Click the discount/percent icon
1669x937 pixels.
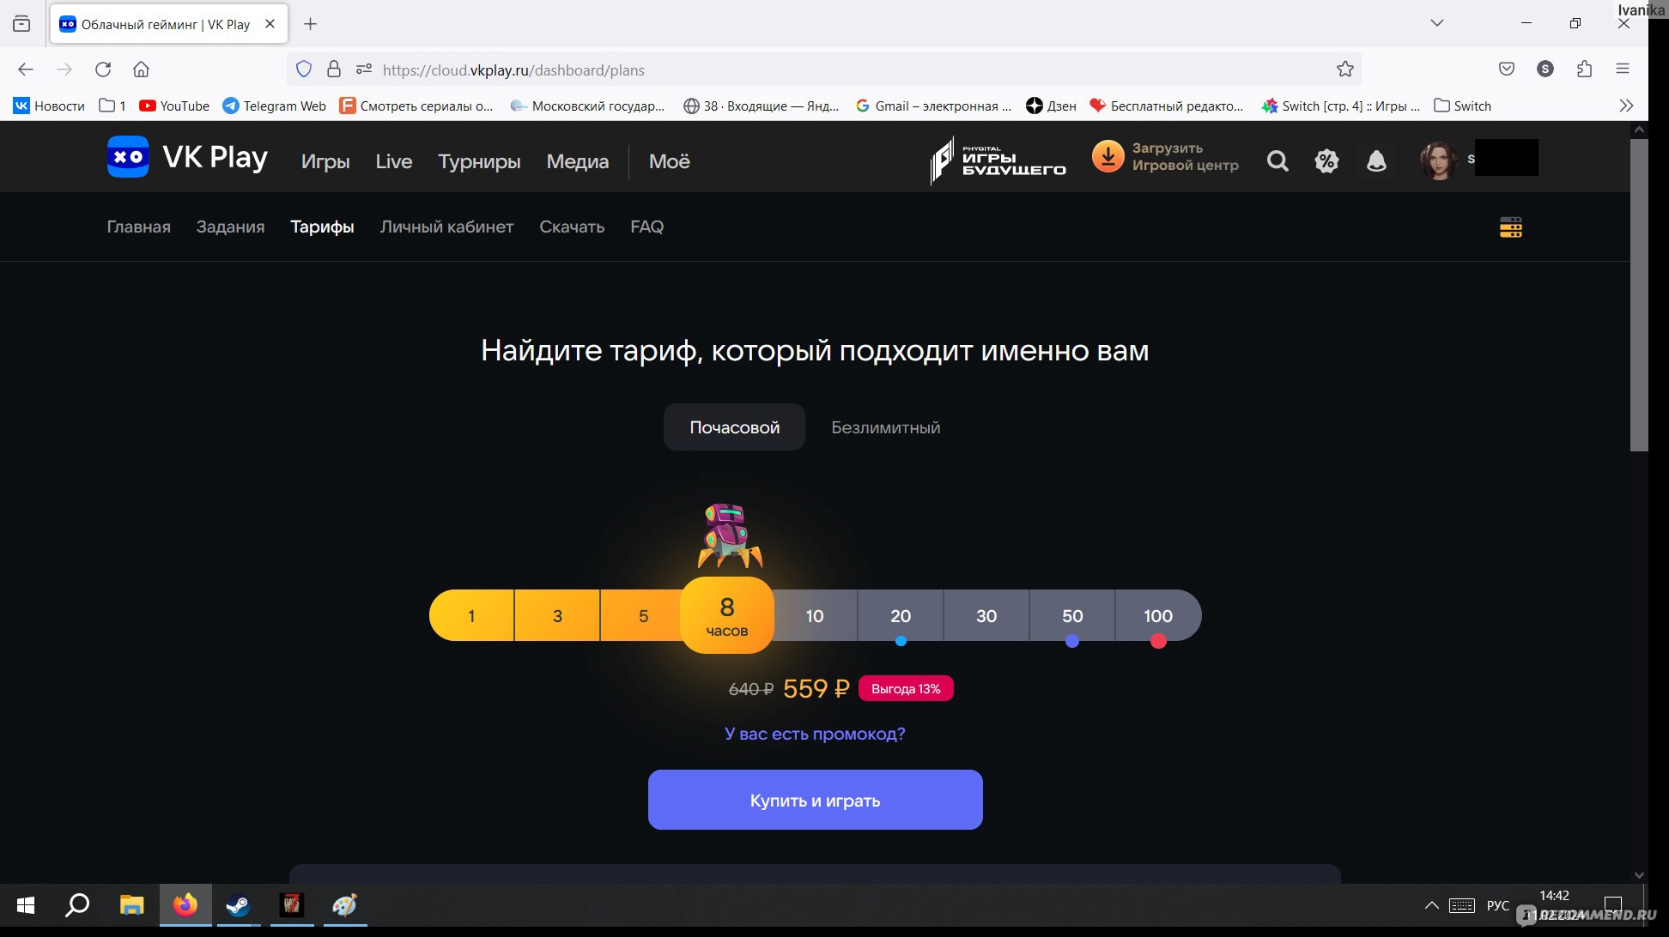(1327, 160)
